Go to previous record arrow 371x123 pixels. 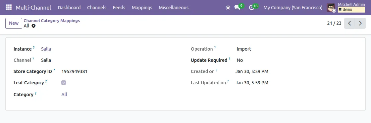point(349,23)
